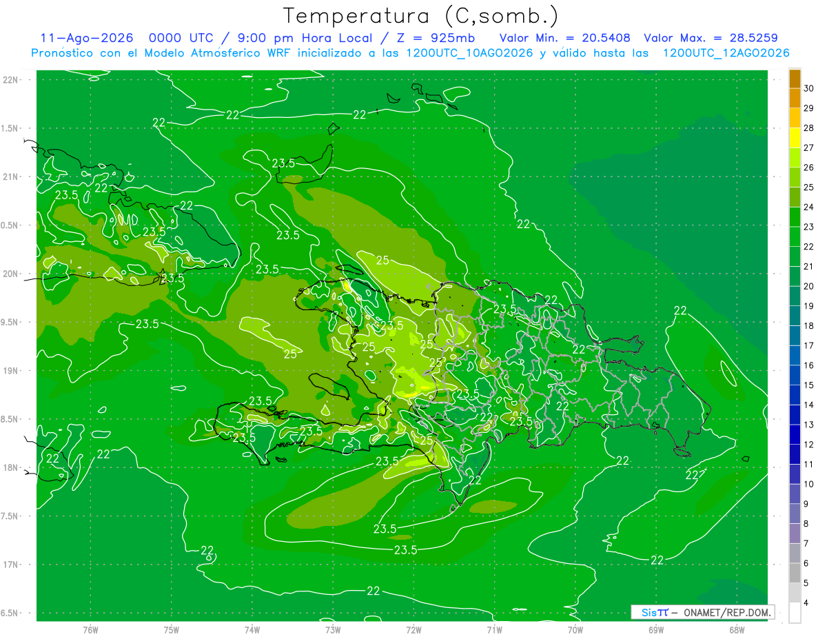The image size is (827, 639).
Task: Click the '11' label on the color scale
Action: tap(808, 464)
